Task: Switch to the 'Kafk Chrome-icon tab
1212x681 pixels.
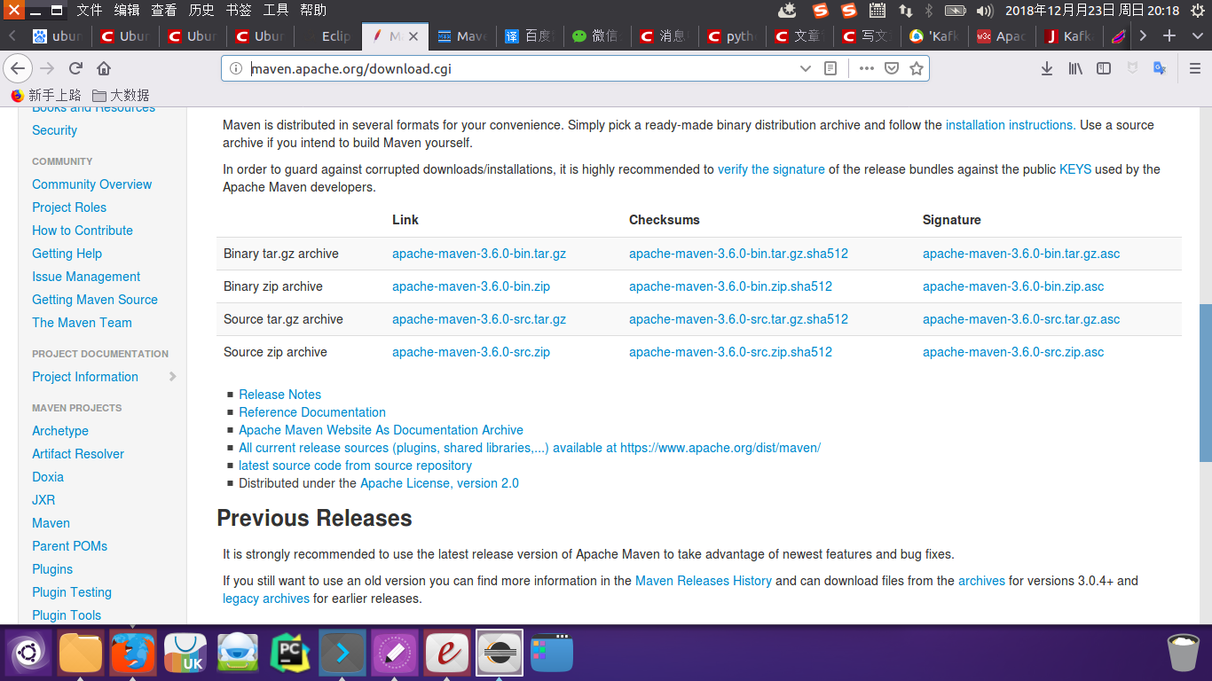Action: pyautogui.click(x=934, y=36)
